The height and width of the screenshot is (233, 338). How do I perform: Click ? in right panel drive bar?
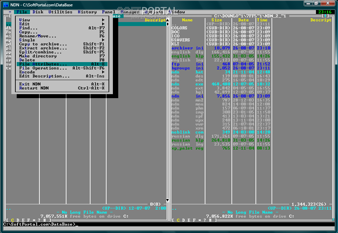(205, 220)
